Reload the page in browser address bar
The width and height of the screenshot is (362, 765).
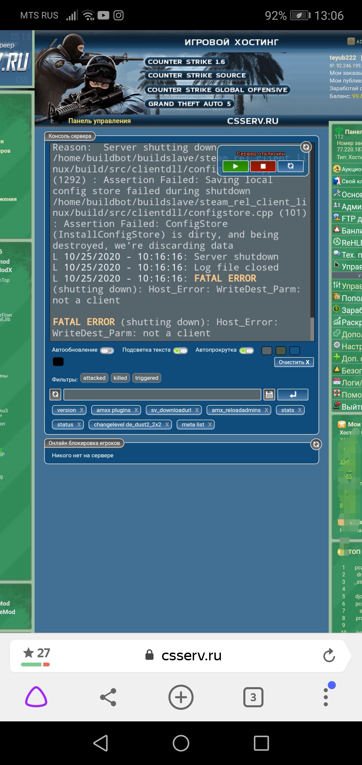pos(329,656)
